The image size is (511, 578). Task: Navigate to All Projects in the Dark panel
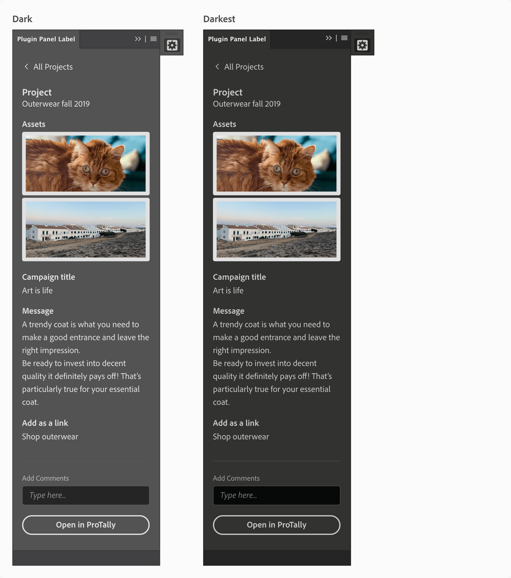[52, 67]
